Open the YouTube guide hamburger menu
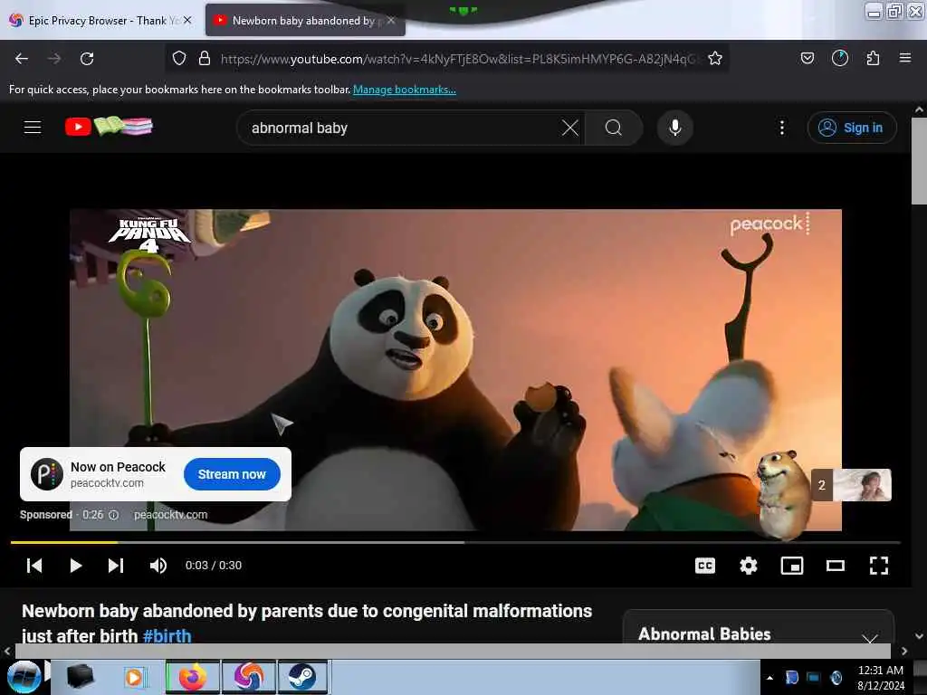The image size is (927, 695). tap(33, 127)
